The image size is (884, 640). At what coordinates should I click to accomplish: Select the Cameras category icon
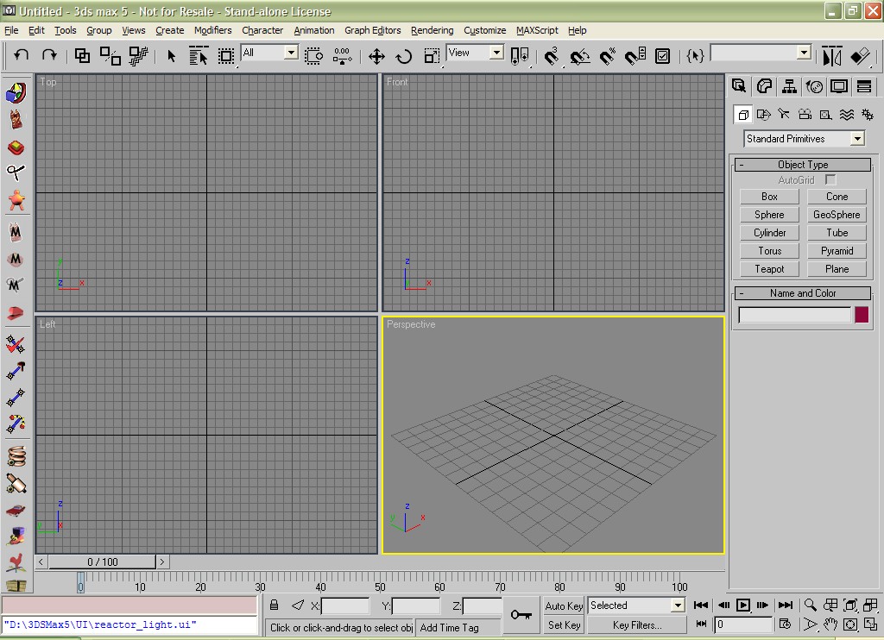click(805, 115)
